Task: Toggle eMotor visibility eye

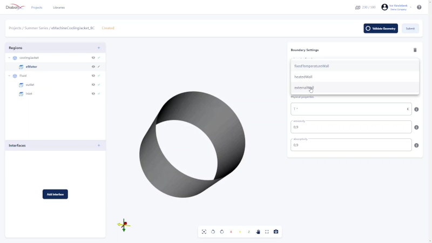Action: coord(93,66)
